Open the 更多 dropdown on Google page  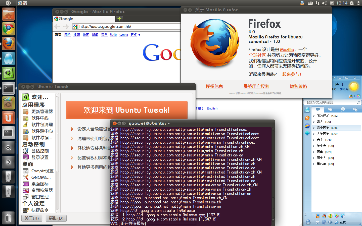pos(135,35)
